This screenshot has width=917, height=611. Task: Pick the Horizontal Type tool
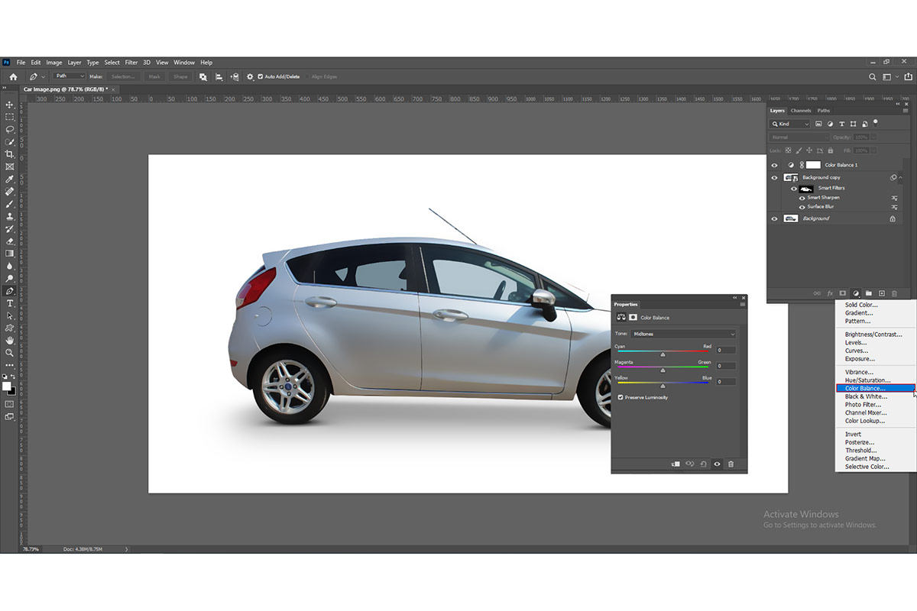[x=10, y=303]
